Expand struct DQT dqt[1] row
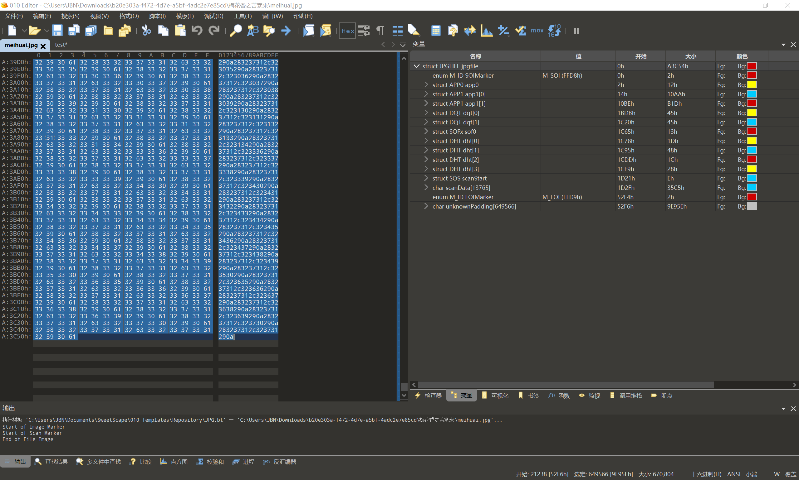 point(426,122)
